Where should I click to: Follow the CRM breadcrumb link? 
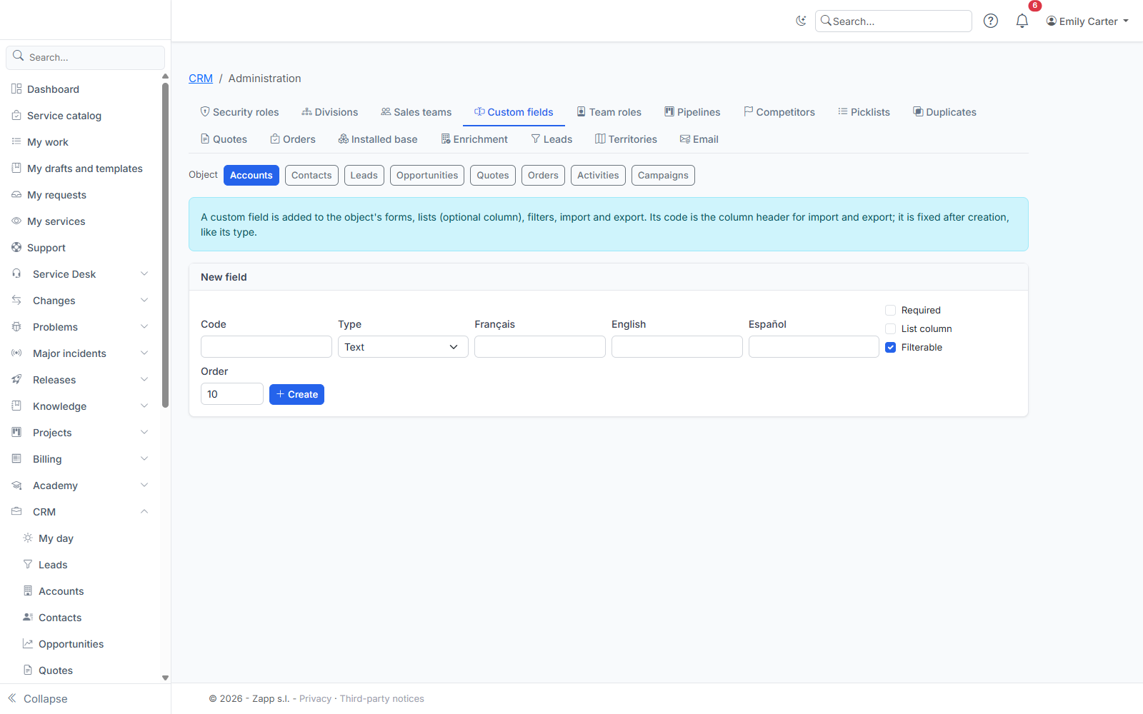point(201,79)
